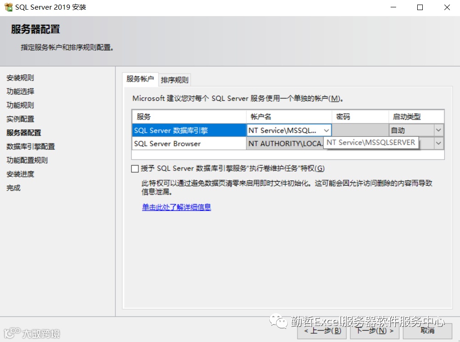Open the 单击此处了解详细信息 link

176,207
